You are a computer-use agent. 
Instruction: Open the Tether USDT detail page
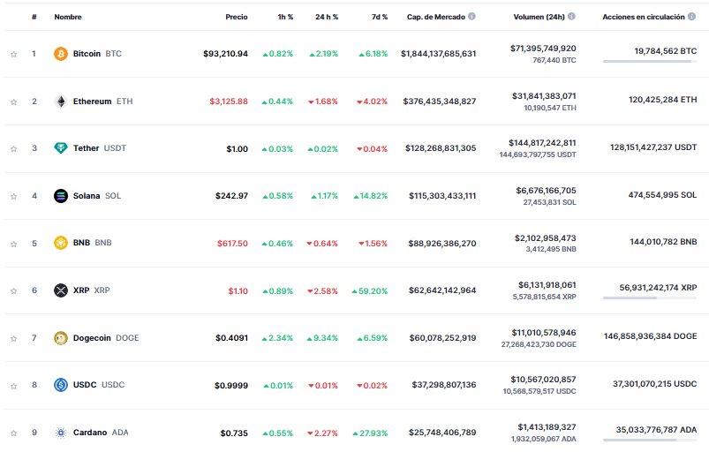tap(100, 148)
